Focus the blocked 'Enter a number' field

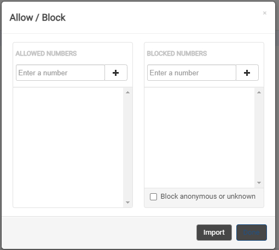[191, 73]
